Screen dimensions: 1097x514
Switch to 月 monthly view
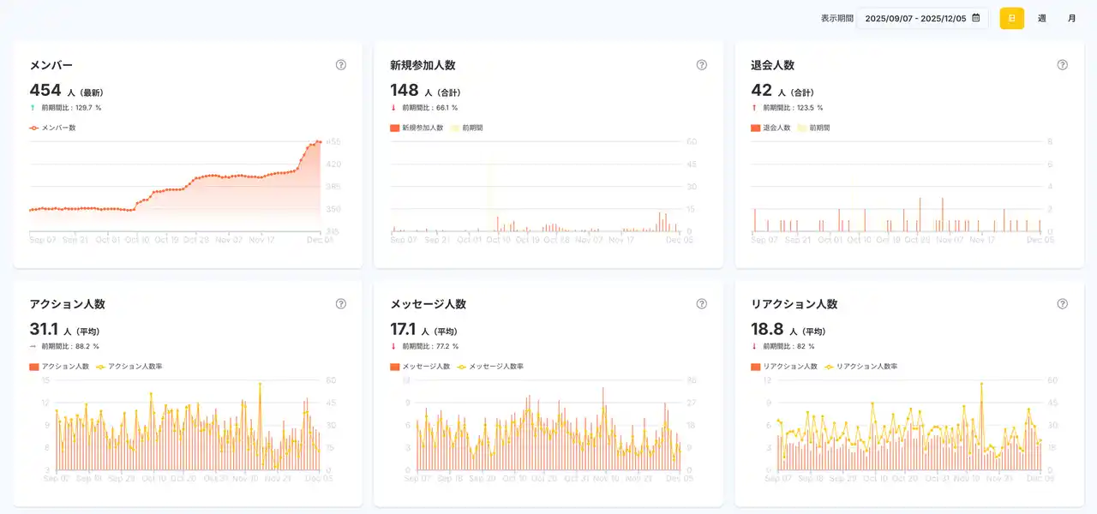point(1071,18)
